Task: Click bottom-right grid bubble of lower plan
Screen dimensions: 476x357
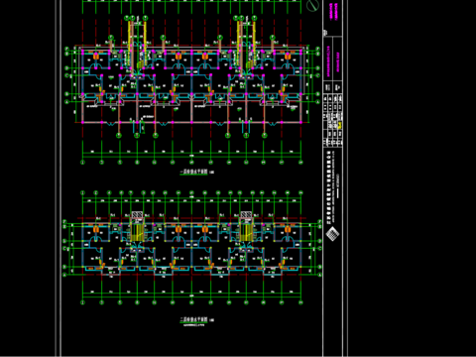Action: tap(300, 302)
